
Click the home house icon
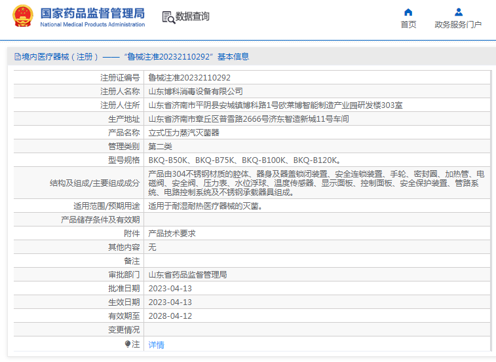[x=408, y=12]
